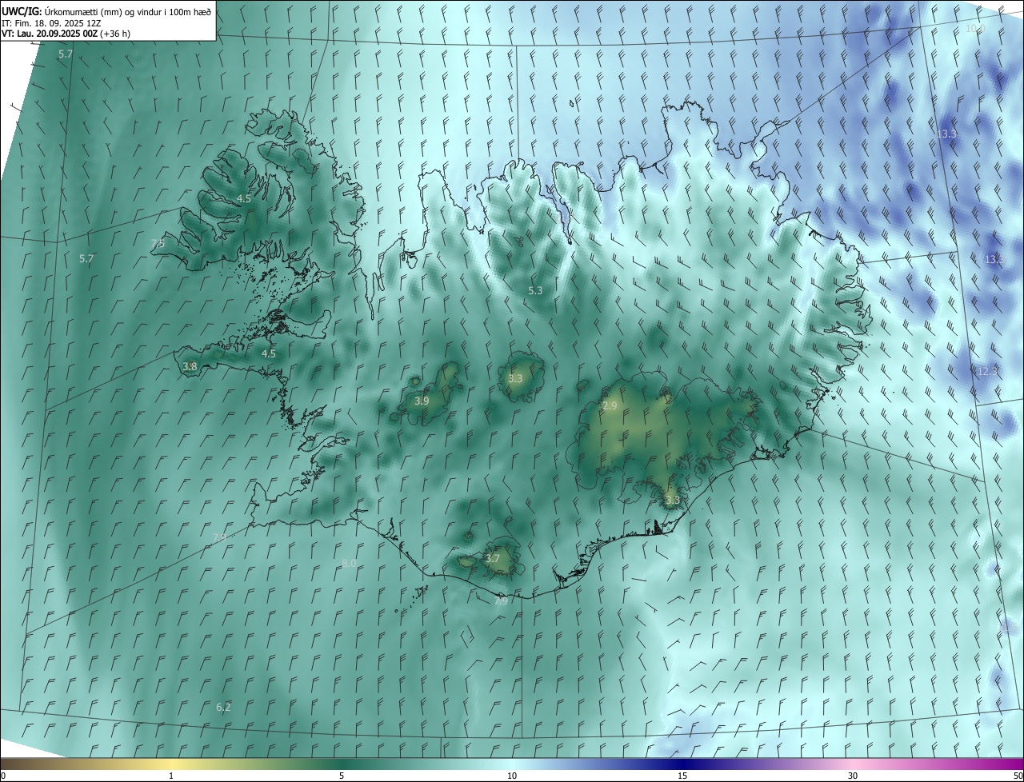Click the 0 tick on the color legend
This screenshot has width=1024, height=782.
pyautogui.click(x=3, y=776)
